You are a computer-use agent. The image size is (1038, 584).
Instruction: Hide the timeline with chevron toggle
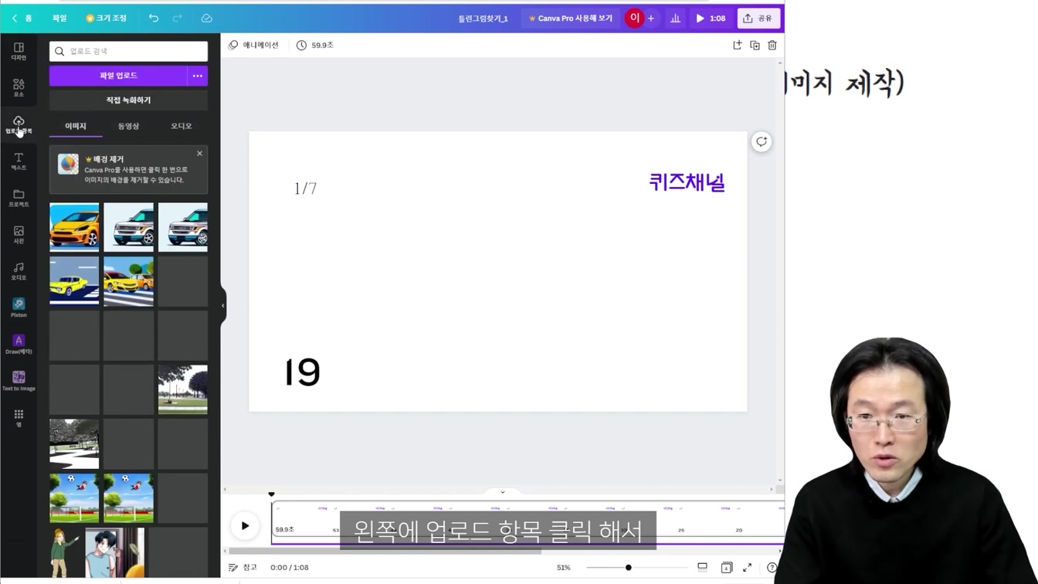(x=502, y=492)
